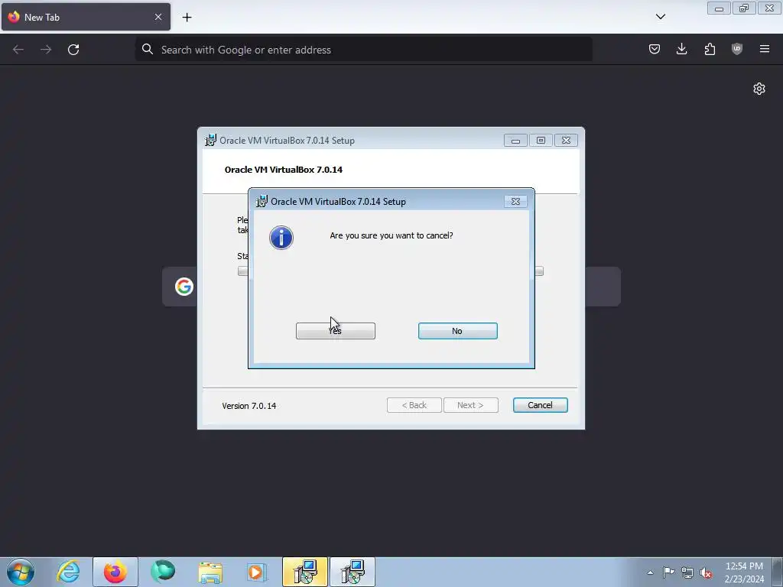Open the muted volume tray icon

click(x=706, y=572)
